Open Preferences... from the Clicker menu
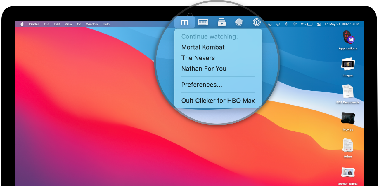This screenshot has width=379, height=186. coord(202,85)
